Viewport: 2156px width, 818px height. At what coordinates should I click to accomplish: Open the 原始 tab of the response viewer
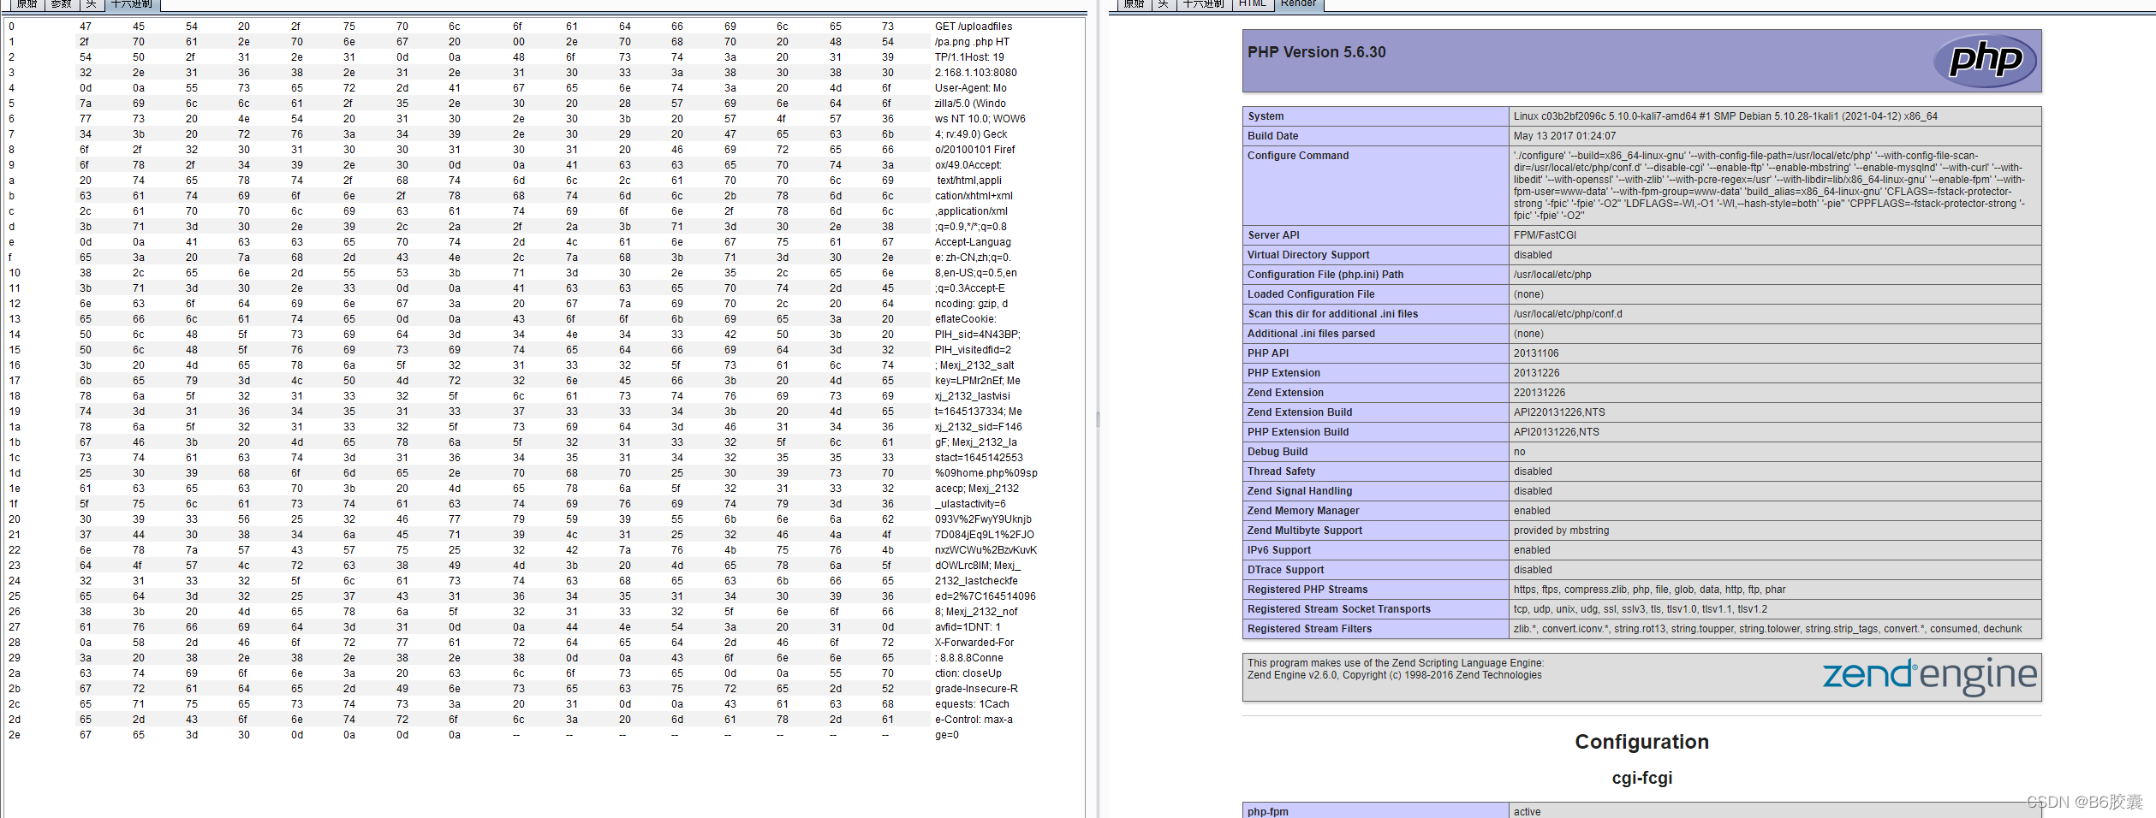click(1134, 4)
